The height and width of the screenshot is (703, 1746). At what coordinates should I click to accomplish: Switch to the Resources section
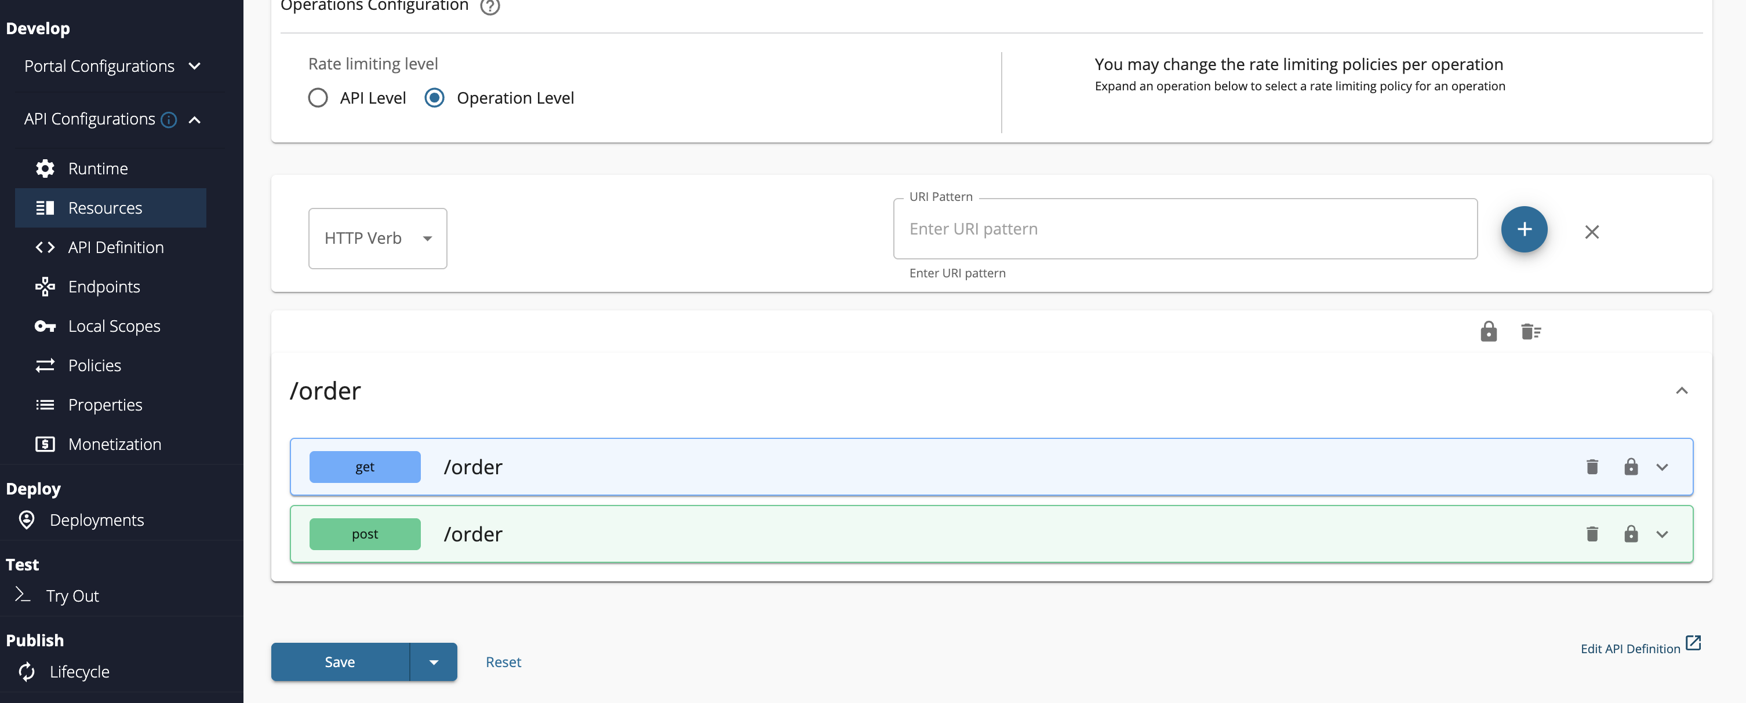click(104, 208)
